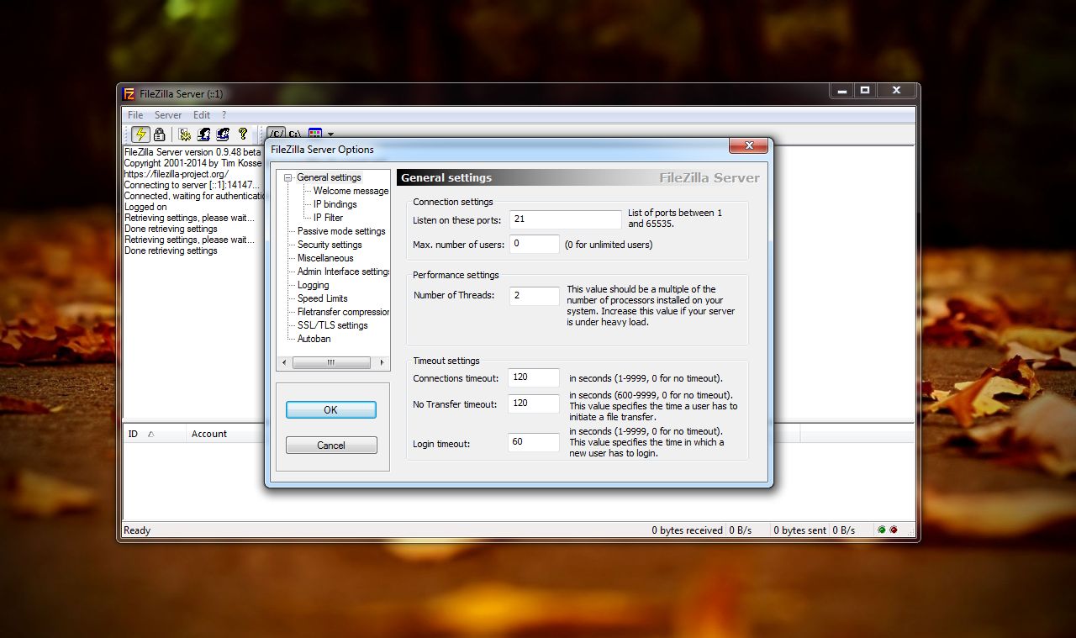Select IP bindings tree item
Screen dimensions: 1076x638
(x=335, y=204)
